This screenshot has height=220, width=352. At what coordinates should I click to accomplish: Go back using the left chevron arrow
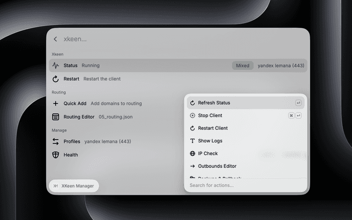55,39
